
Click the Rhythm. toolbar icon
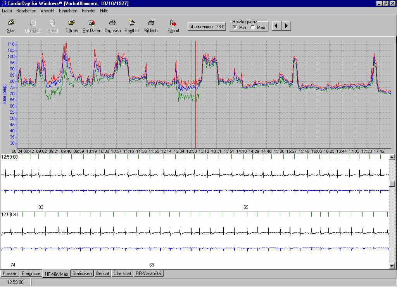132,23
